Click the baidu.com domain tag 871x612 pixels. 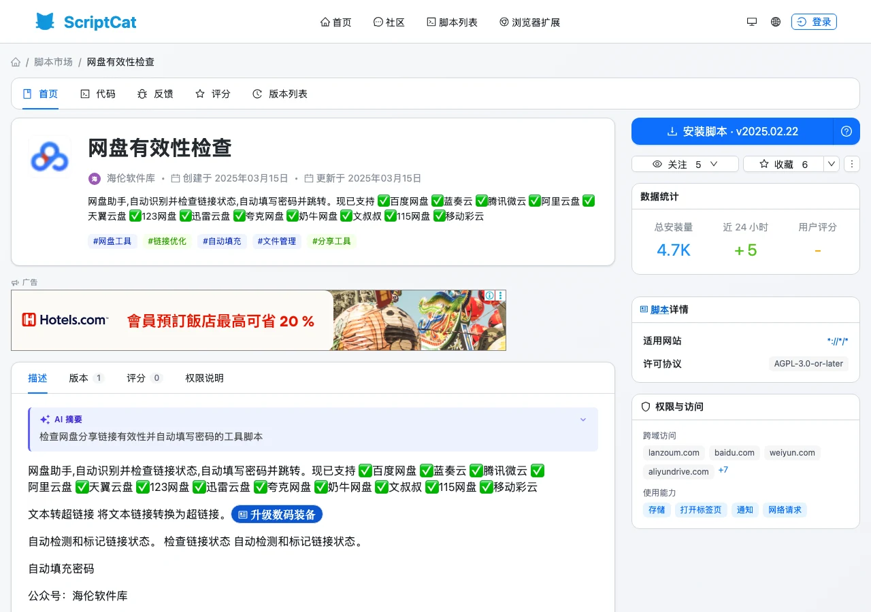coord(734,453)
